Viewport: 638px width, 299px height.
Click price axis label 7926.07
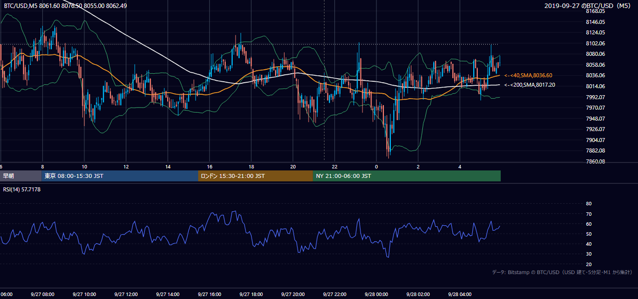[x=595, y=129]
